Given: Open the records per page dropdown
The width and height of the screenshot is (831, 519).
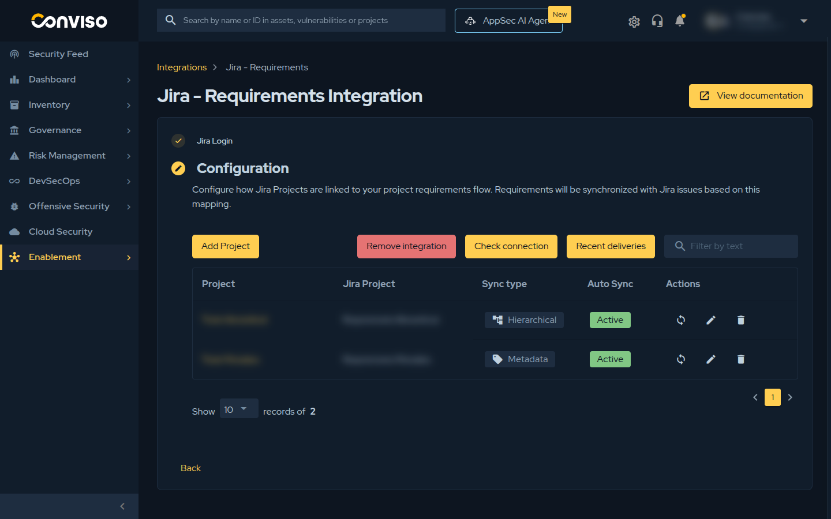Looking at the screenshot, I should (x=239, y=409).
